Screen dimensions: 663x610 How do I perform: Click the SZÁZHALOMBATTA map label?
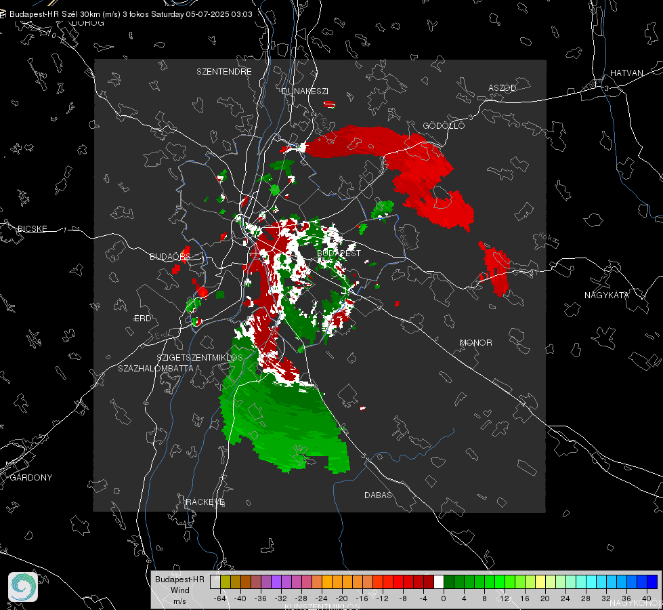click(156, 368)
